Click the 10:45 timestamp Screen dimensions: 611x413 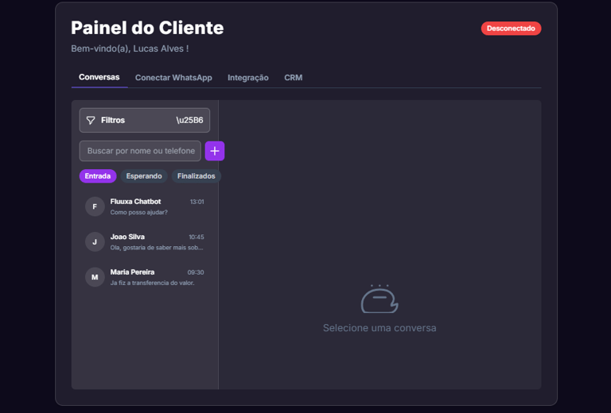point(197,237)
